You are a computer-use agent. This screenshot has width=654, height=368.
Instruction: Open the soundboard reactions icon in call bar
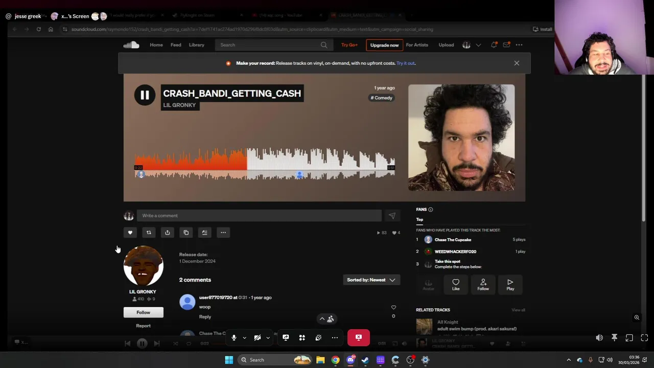pyautogui.click(x=318, y=337)
